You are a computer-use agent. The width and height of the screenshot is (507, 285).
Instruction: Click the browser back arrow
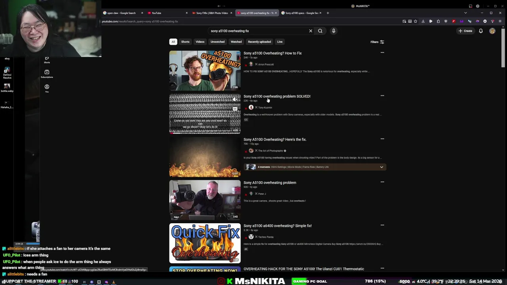pos(219,6)
